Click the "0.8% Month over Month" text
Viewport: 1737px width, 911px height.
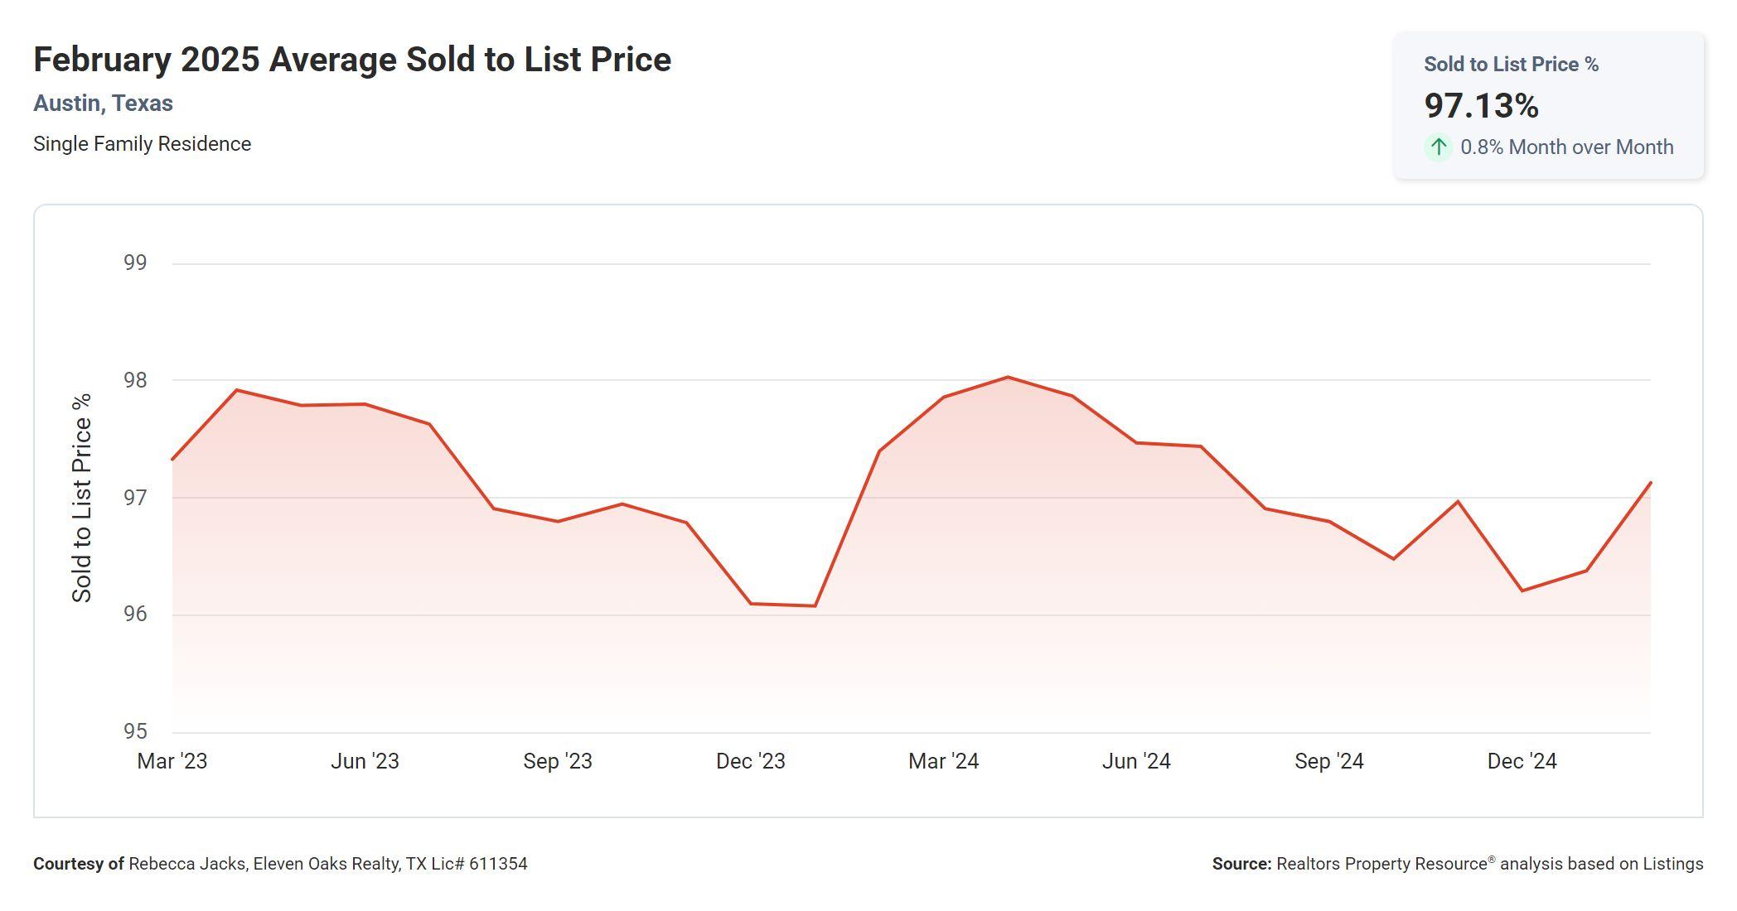1566,147
